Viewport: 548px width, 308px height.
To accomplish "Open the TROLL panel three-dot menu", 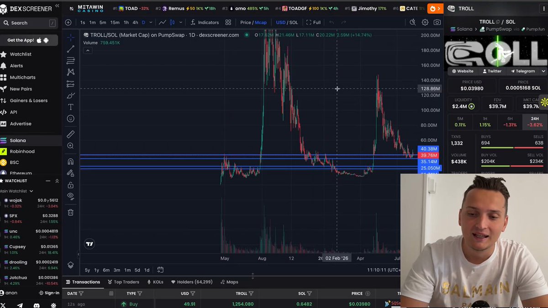I will pos(545,8).
